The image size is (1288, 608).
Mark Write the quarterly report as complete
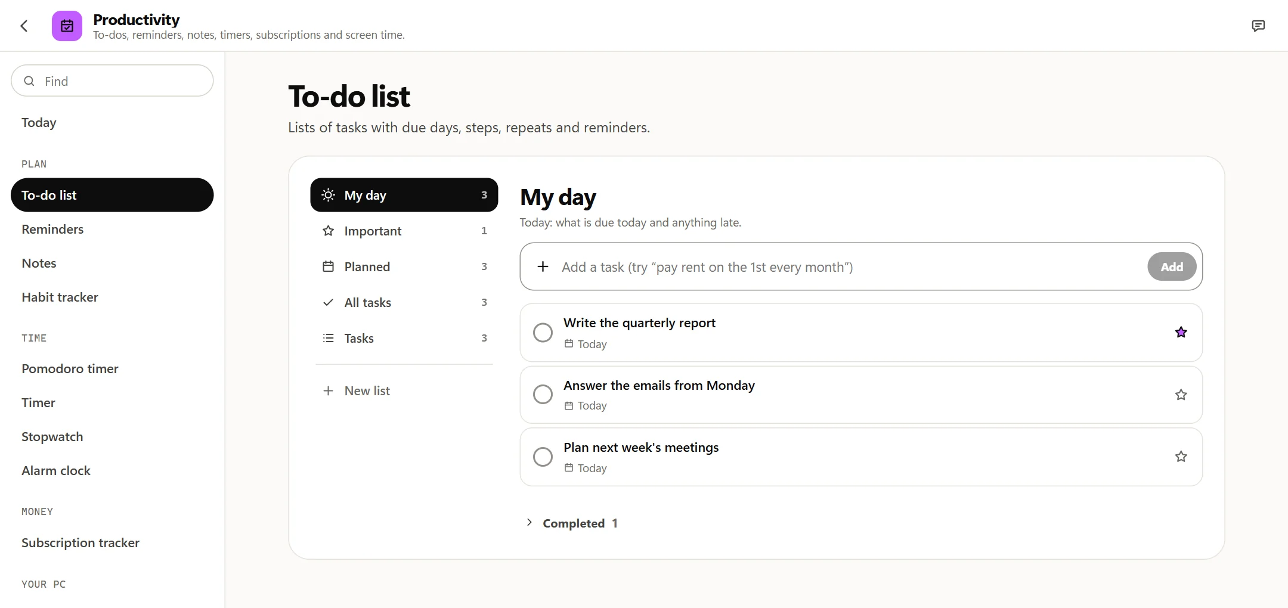coord(543,333)
